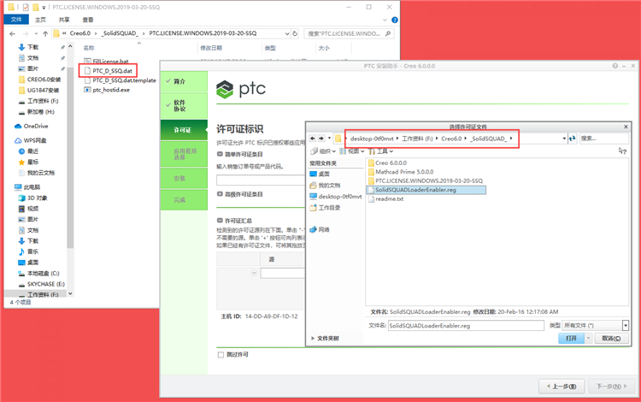Open the 文件 tab in Explorer
The height and width of the screenshot is (402, 641).
(x=16, y=20)
